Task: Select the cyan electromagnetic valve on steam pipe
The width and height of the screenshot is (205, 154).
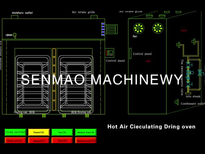Action: point(189,73)
